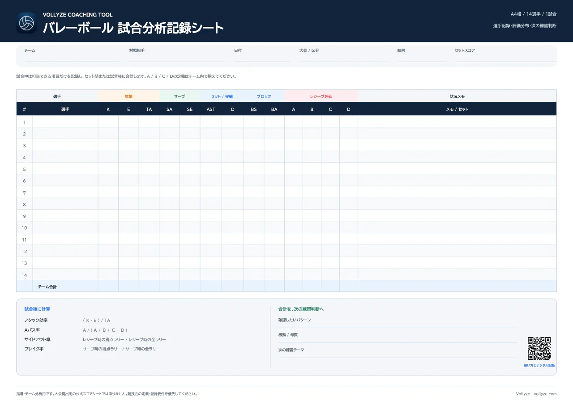
Task: Click the ブレイク率 formula label
Action: coord(34,349)
